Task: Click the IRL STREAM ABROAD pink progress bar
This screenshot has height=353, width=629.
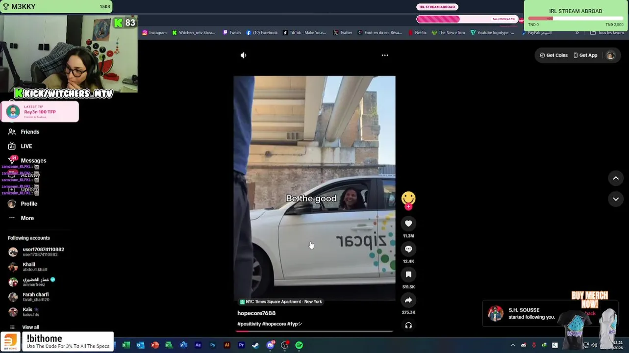Action: (x=467, y=19)
